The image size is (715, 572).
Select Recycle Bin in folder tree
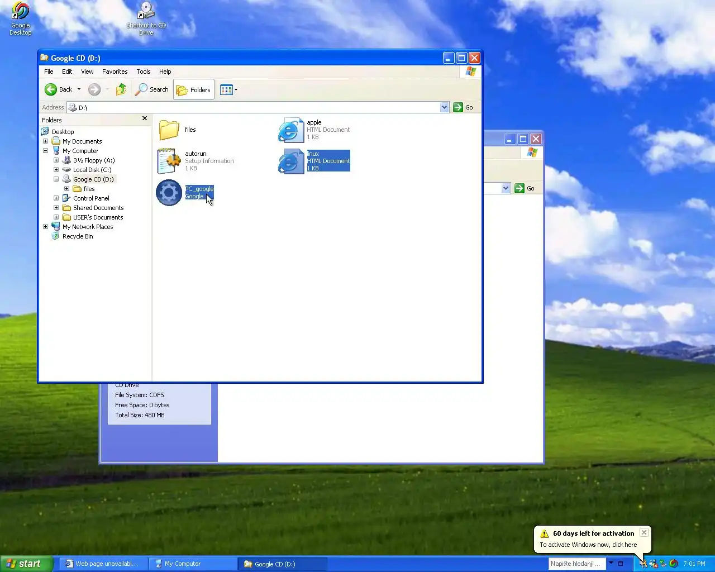pos(78,236)
